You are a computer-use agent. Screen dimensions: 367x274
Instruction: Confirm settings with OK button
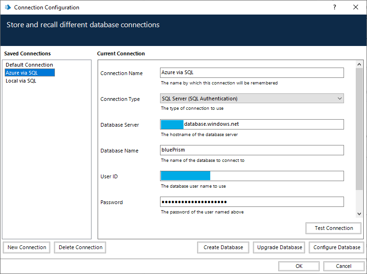click(x=299, y=266)
